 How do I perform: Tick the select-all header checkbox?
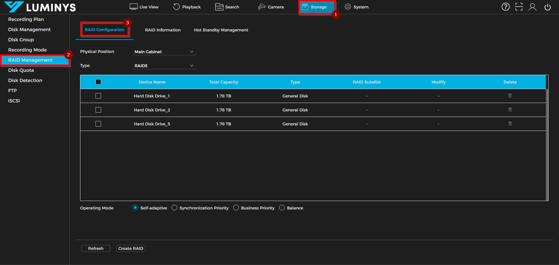pyautogui.click(x=98, y=82)
